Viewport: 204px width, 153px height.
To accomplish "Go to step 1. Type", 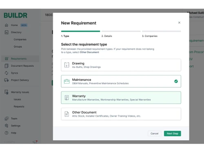I will pyautogui.click(x=65, y=36).
